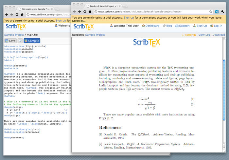Open the Blog link

(x=167, y=26)
